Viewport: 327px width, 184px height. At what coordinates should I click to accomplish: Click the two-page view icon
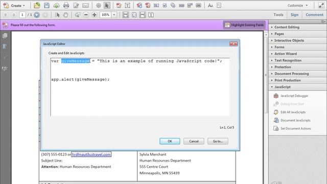point(151,15)
